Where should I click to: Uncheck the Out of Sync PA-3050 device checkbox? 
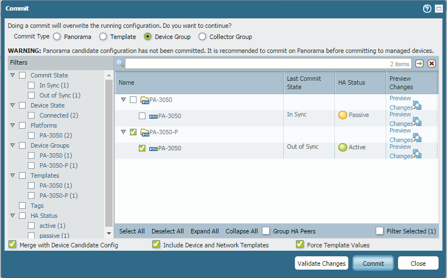(x=142, y=148)
